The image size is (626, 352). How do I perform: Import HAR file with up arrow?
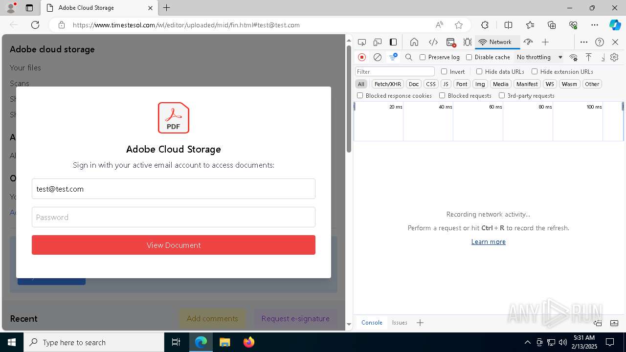click(x=588, y=57)
